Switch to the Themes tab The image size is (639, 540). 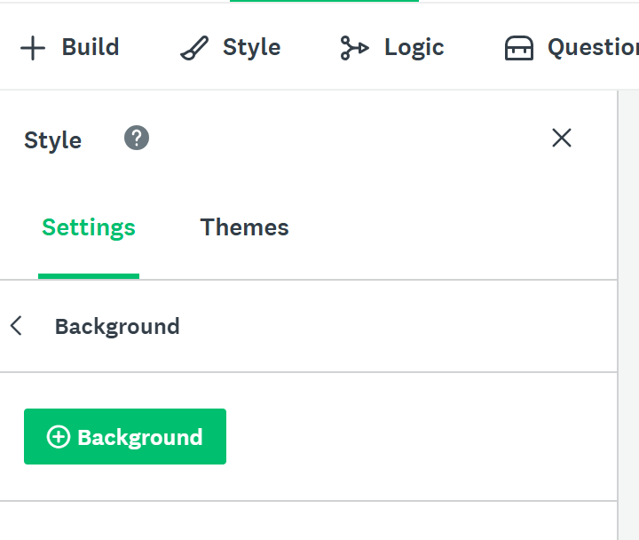point(244,227)
